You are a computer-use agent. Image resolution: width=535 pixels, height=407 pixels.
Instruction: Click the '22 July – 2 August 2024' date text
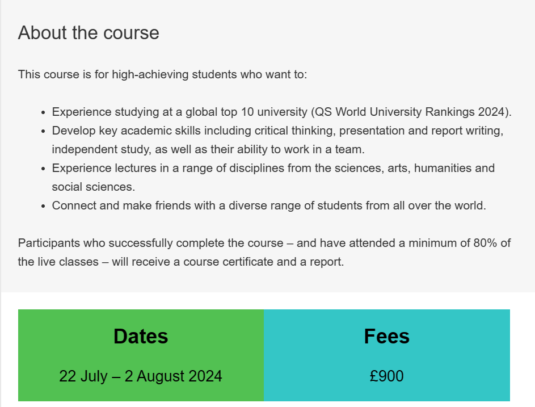point(141,376)
